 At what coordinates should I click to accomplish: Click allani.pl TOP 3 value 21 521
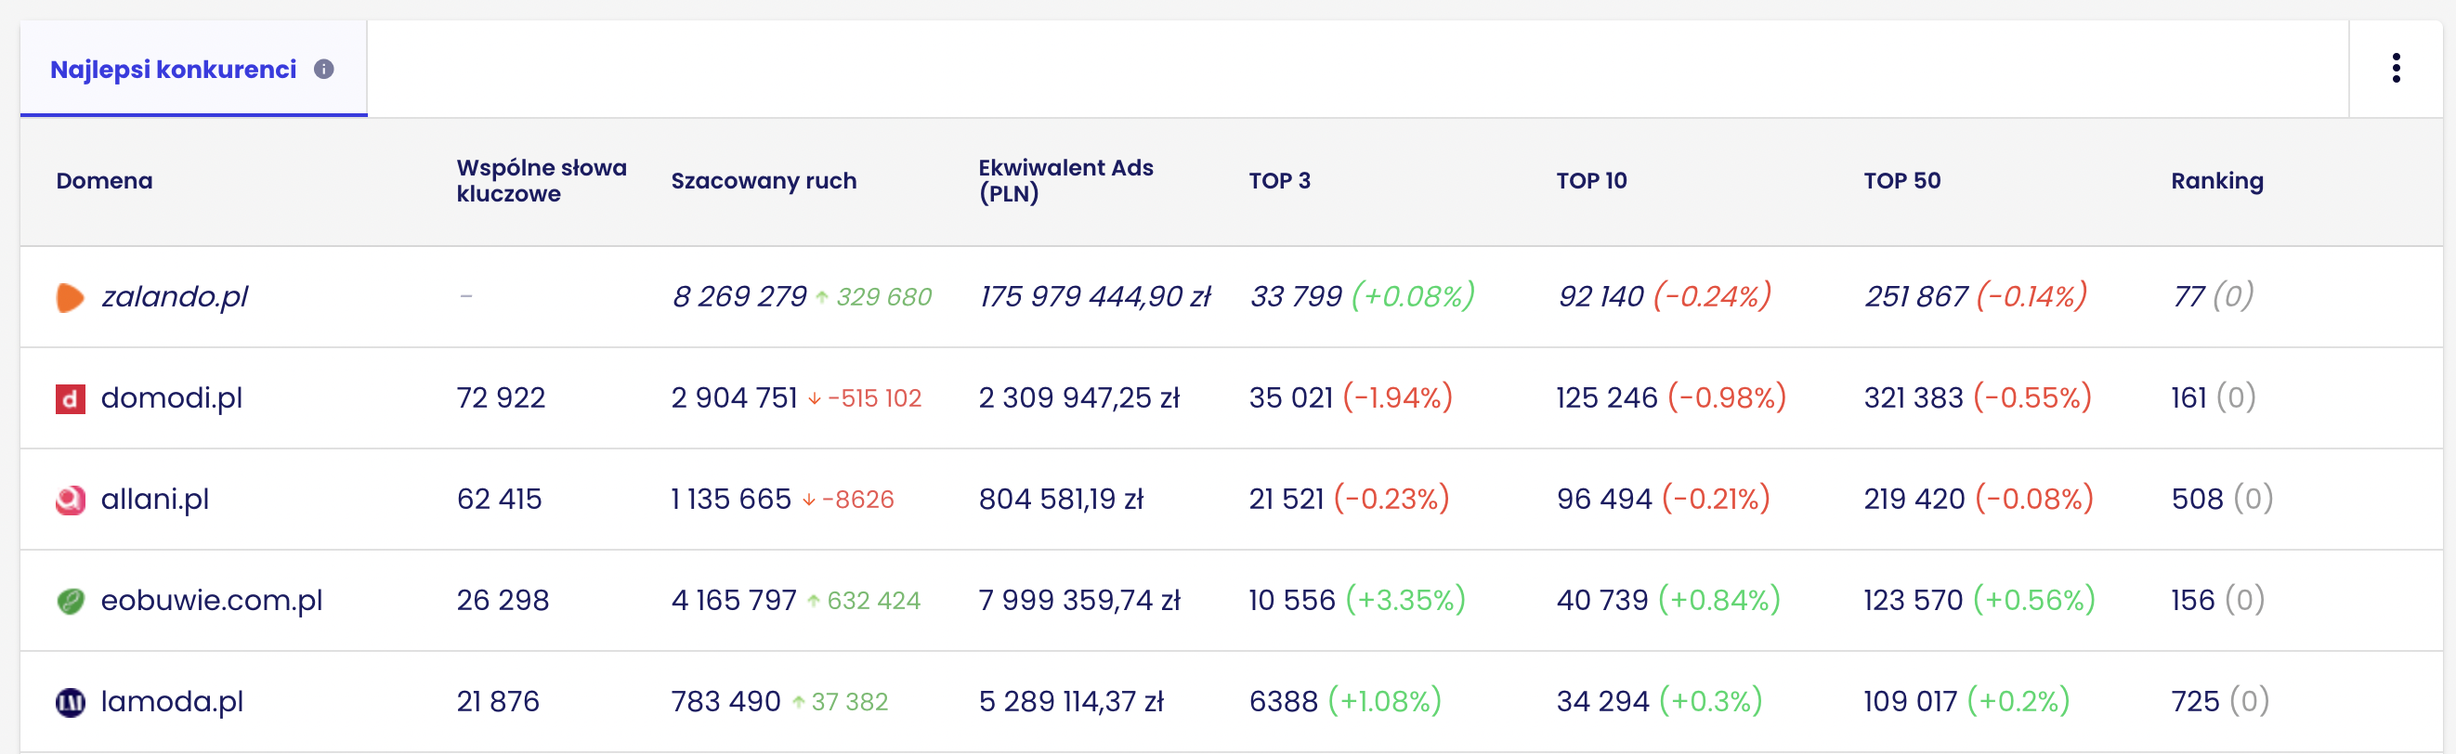[x=1287, y=499]
